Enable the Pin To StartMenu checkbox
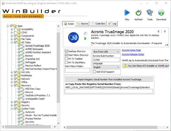Screen dimensions: 171x131 click(x=66, y=62)
